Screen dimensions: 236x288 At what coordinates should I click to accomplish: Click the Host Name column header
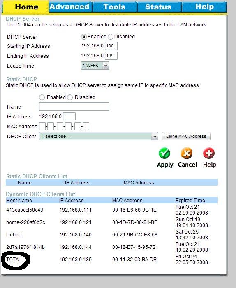coord(19,201)
